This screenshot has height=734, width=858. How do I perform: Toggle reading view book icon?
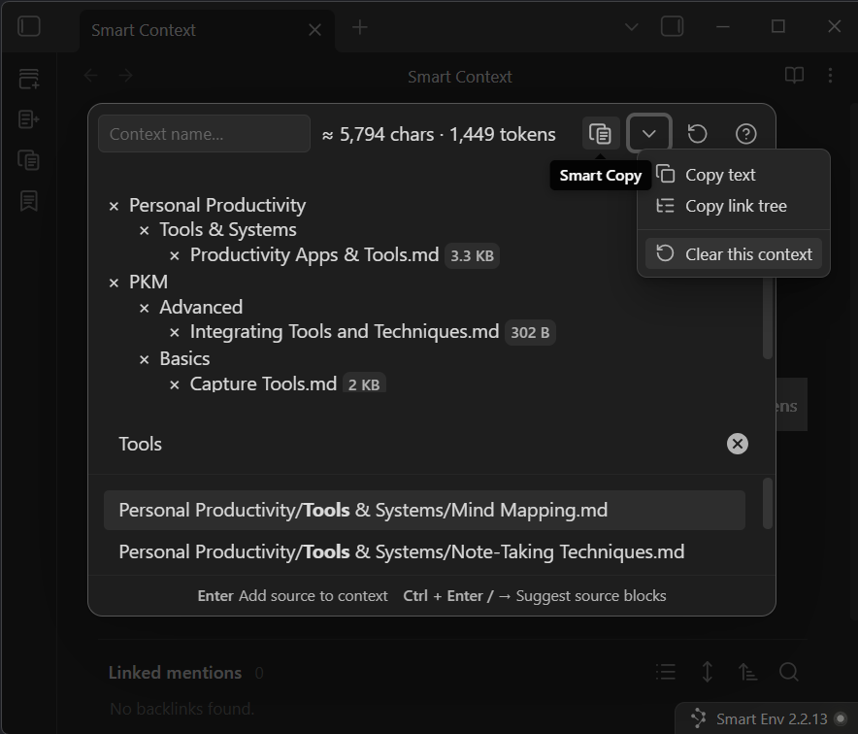pyautogui.click(x=794, y=76)
